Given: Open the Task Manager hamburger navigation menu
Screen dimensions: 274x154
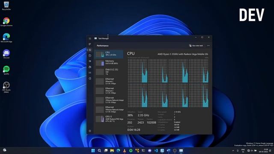Looking at the screenshot, I should point(90,38).
